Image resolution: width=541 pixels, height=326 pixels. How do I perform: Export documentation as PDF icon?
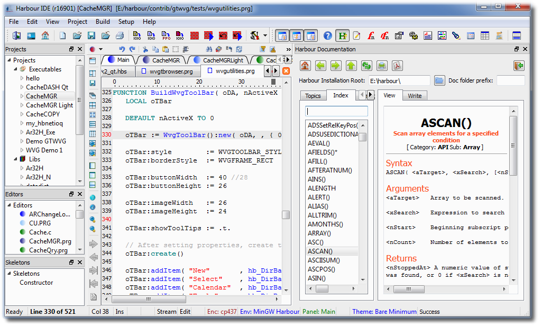(x=397, y=66)
